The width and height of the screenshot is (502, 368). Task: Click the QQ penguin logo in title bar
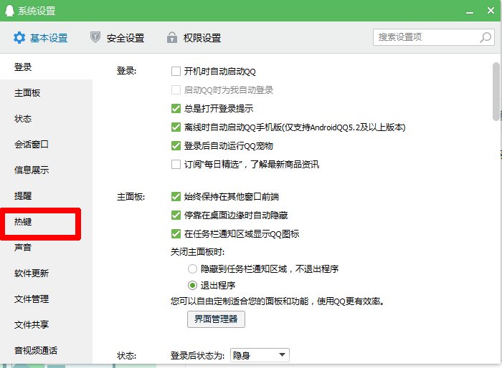(x=9, y=11)
